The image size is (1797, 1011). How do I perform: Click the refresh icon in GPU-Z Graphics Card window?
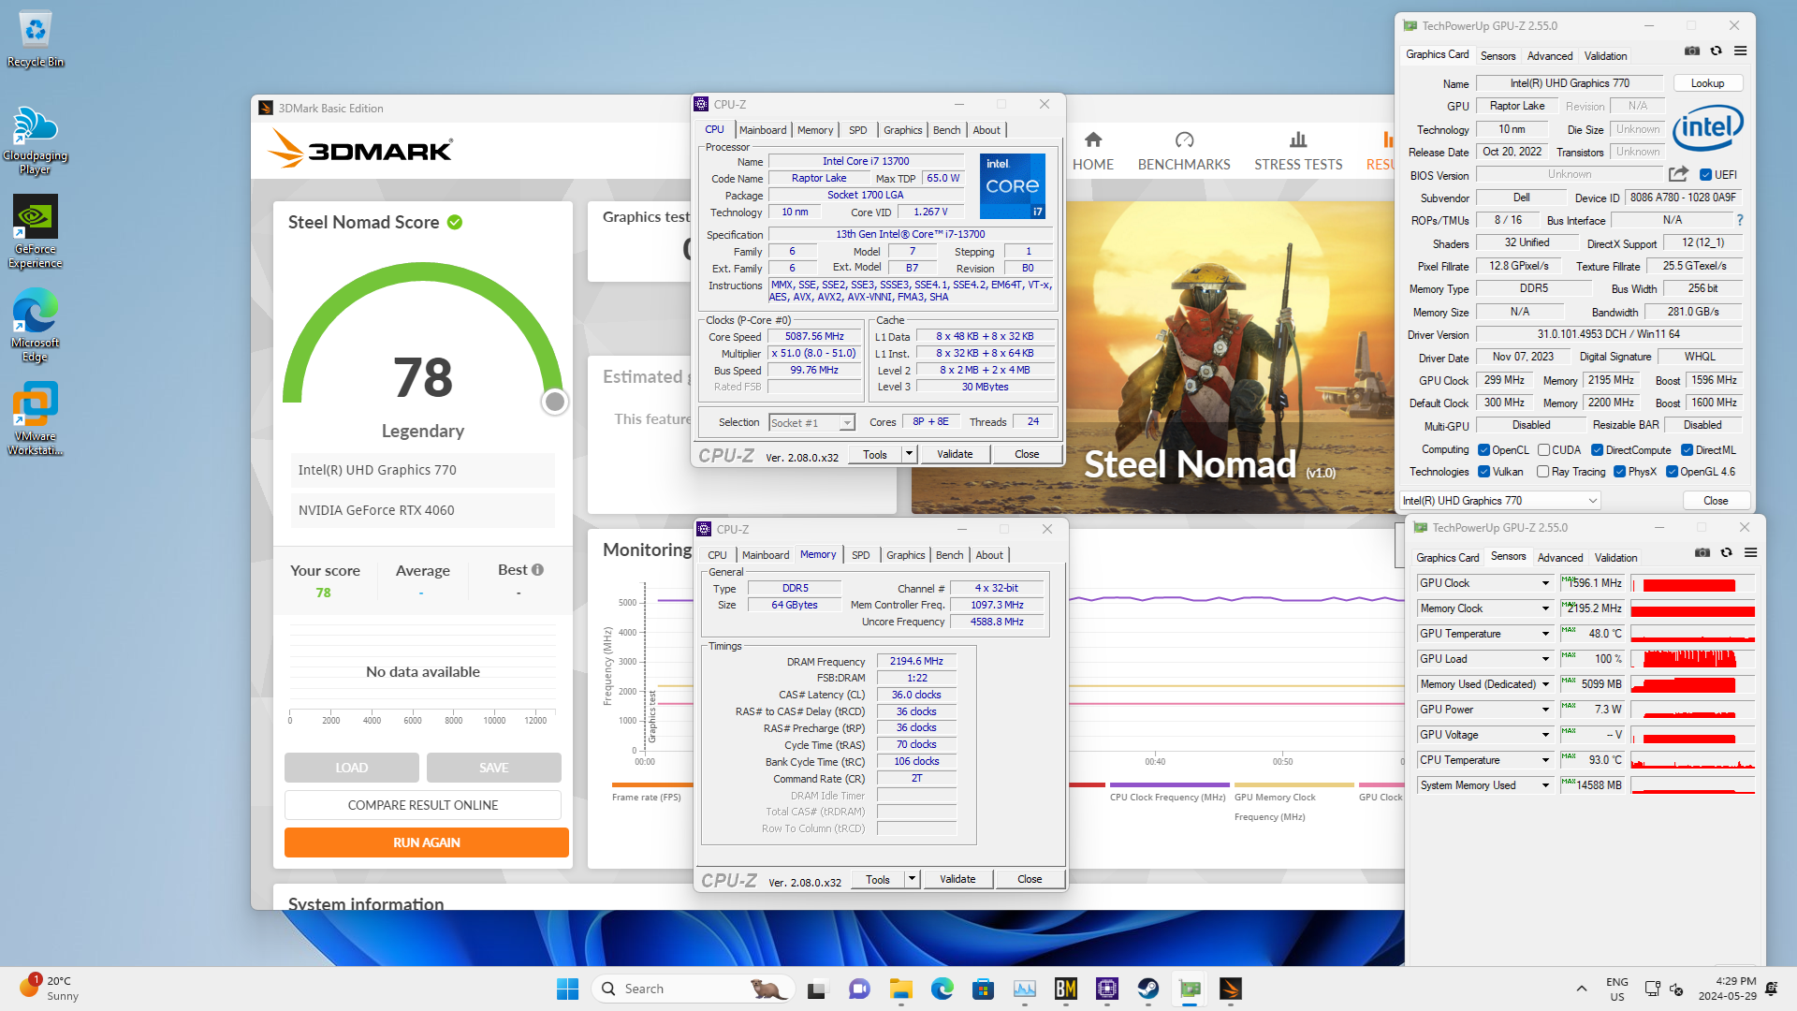(x=1717, y=51)
